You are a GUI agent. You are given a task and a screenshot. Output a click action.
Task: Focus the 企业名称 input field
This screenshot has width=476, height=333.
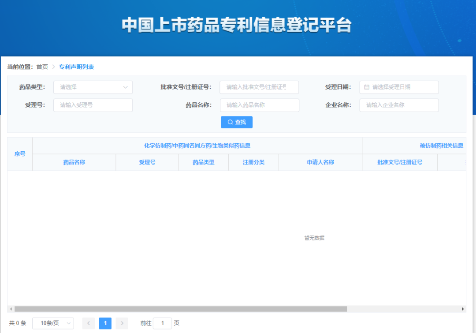tap(399, 105)
